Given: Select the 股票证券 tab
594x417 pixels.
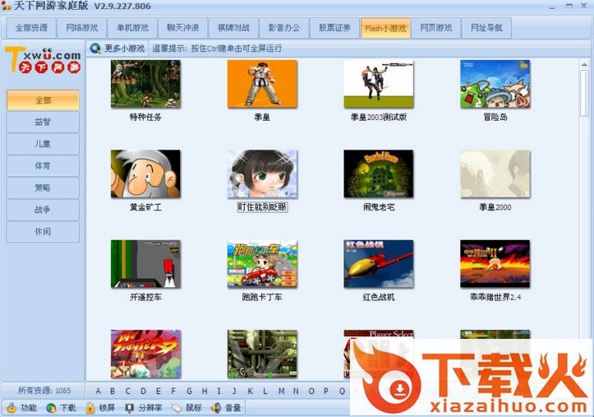Looking at the screenshot, I should click(334, 28).
